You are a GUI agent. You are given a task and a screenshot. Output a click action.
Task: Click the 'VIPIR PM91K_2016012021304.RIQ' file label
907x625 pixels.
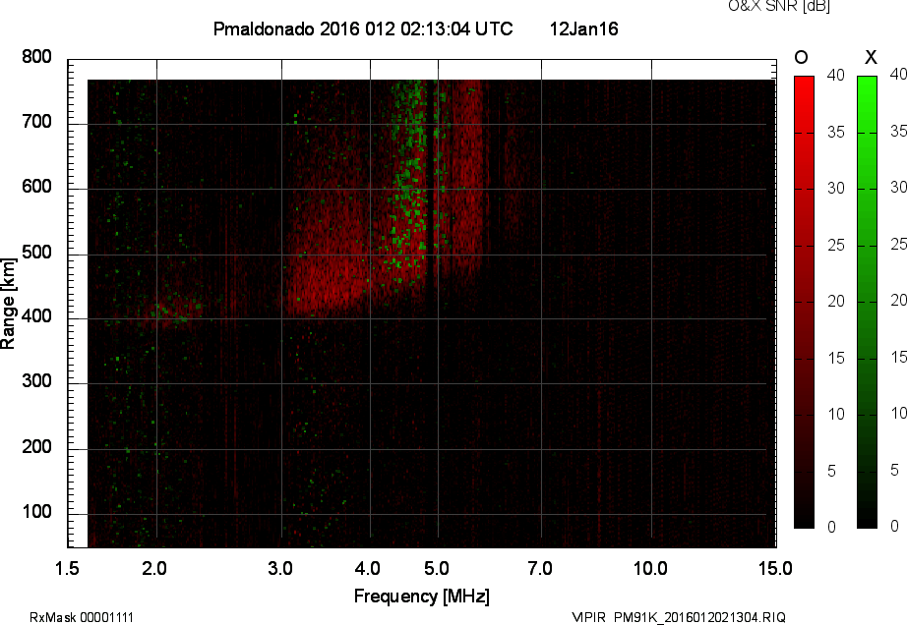tap(679, 617)
